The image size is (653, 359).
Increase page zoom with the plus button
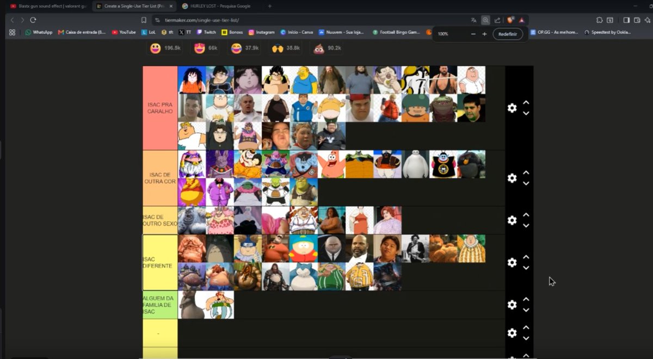pos(484,34)
